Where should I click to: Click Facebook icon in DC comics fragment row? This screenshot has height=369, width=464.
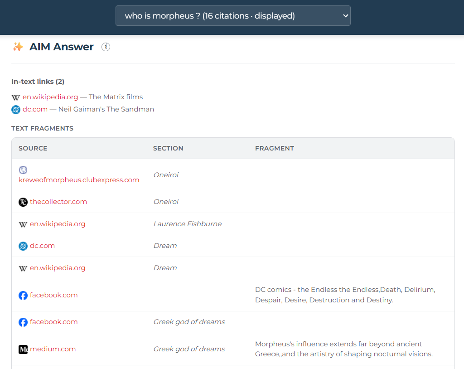23,296
